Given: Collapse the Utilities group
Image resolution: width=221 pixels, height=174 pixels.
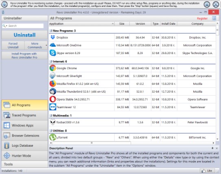Looking at the screenshot, I should pos(51,130).
